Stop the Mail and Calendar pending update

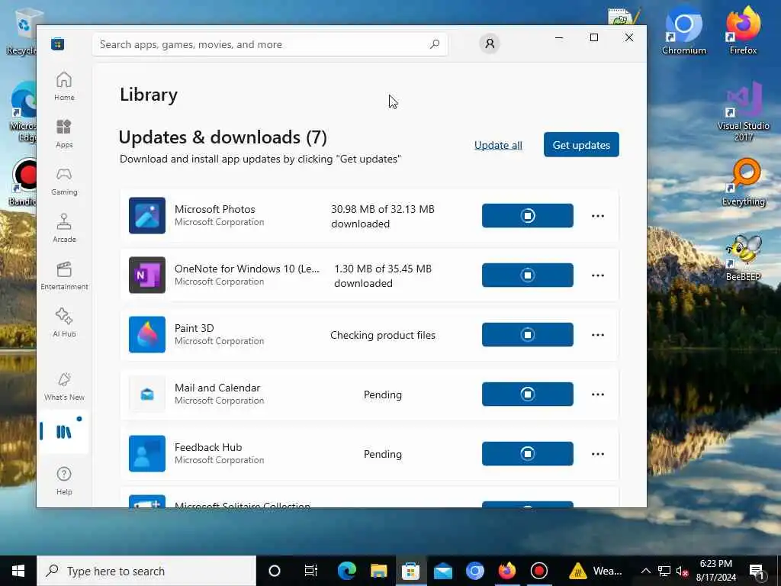[x=528, y=394]
